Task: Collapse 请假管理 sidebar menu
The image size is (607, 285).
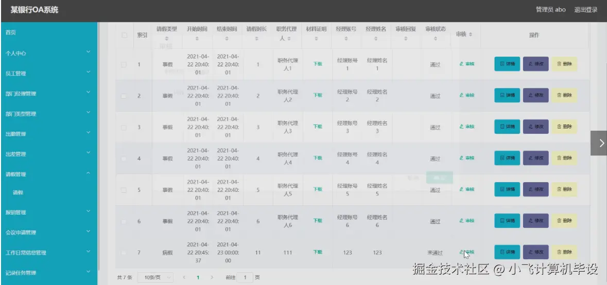Action: pos(49,174)
